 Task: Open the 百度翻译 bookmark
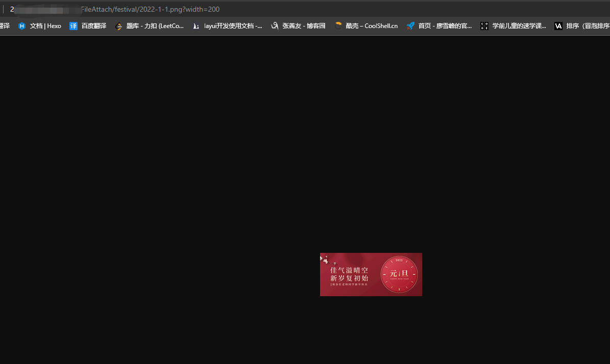88,26
